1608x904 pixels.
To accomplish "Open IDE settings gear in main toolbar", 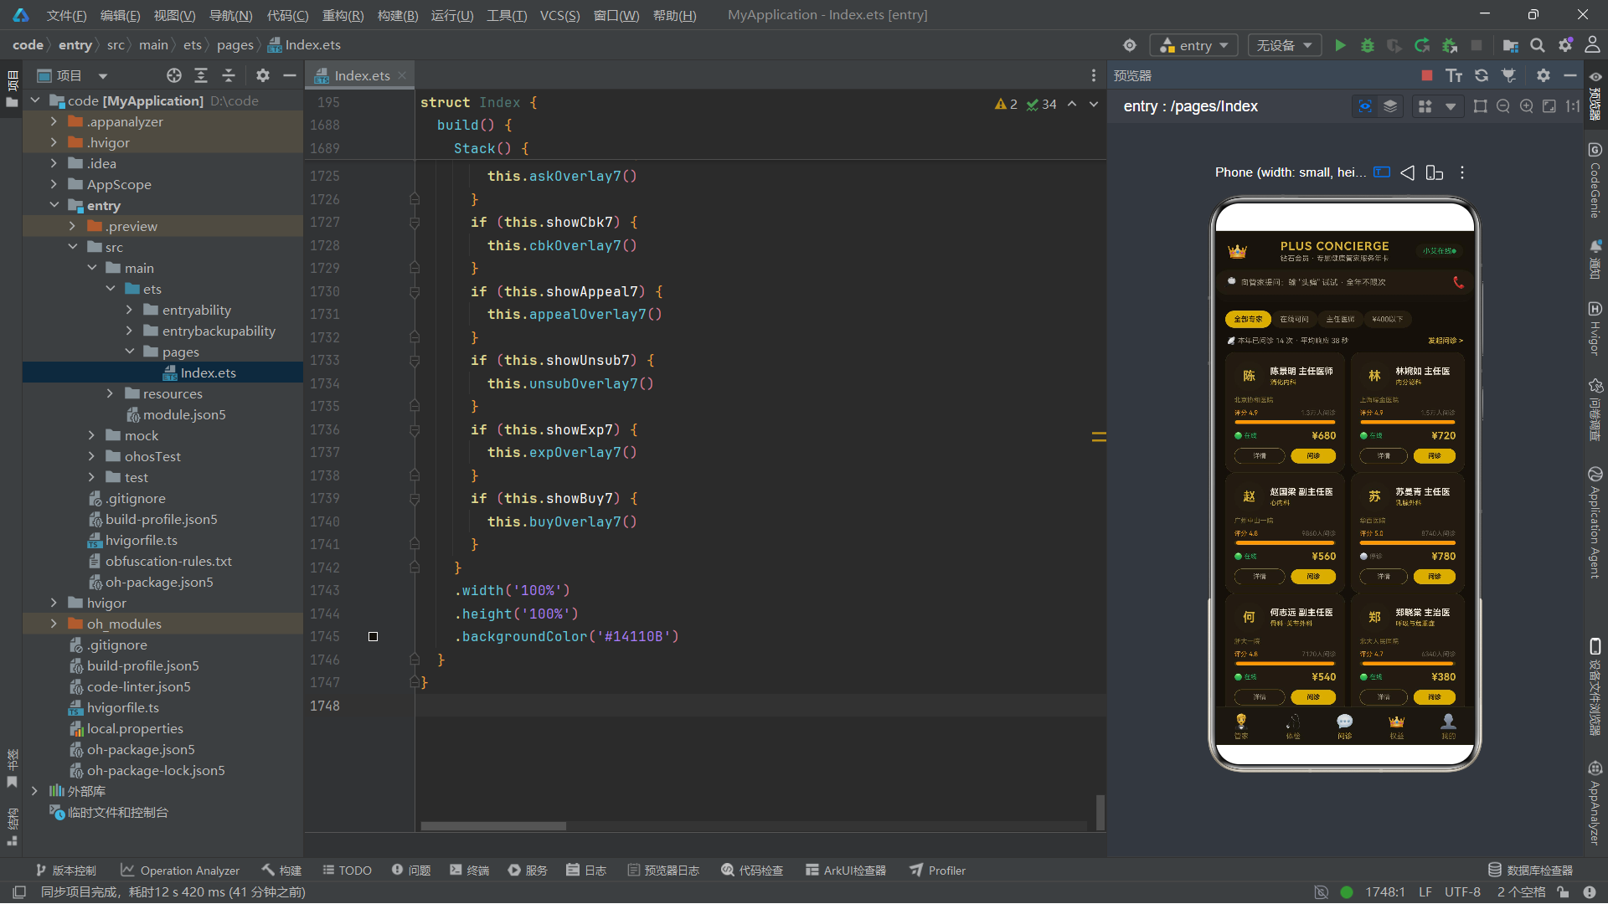I will coord(1565,45).
